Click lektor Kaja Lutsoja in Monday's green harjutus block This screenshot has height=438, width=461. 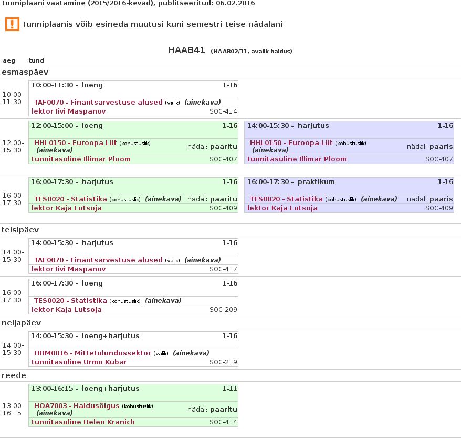pyautogui.click(x=67, y=208)
